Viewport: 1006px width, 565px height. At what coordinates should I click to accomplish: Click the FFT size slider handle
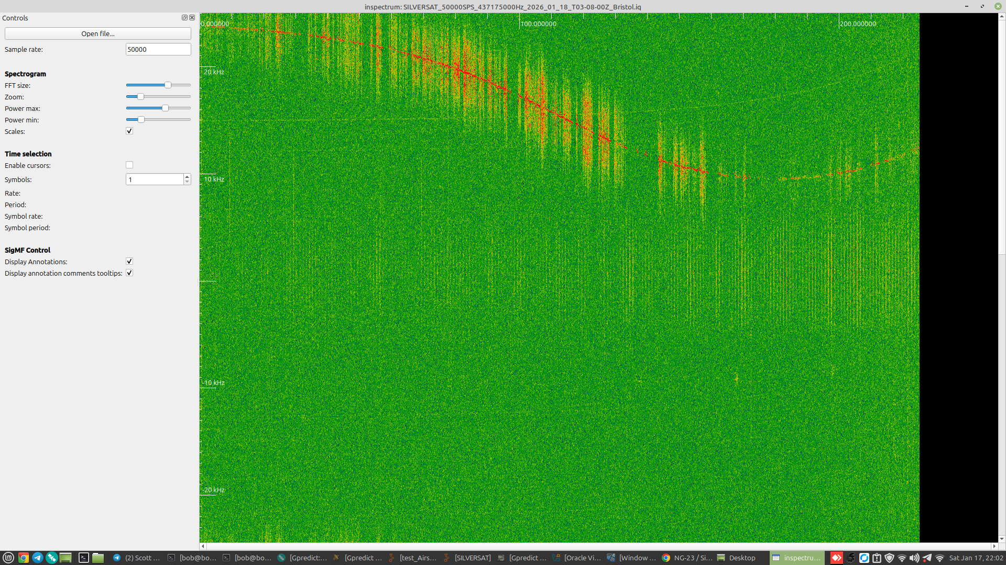tap(168, 85)
